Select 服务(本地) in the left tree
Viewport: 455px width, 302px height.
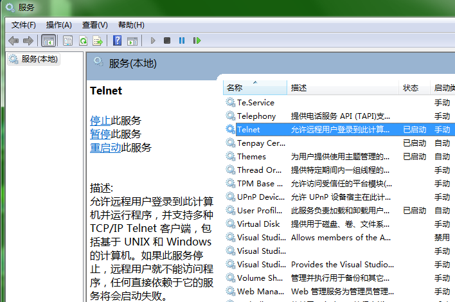tap(33, 59)
